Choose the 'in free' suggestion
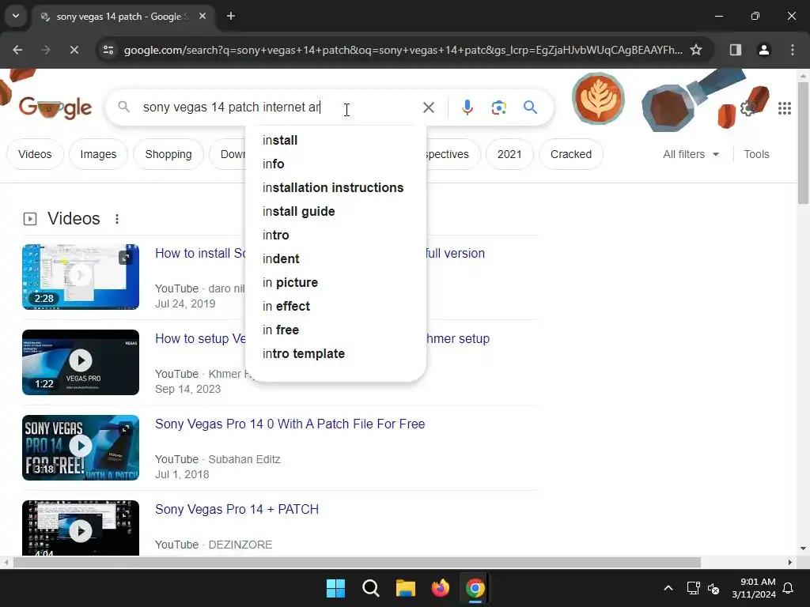810x607 pixels. 335,330
